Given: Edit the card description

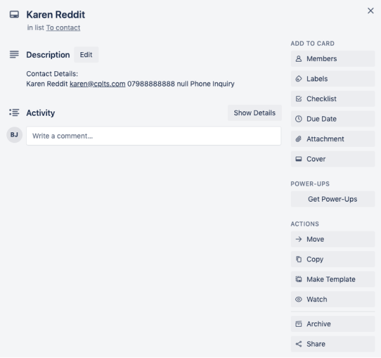Looking at the screenshot, I should (x=86, y=55).
